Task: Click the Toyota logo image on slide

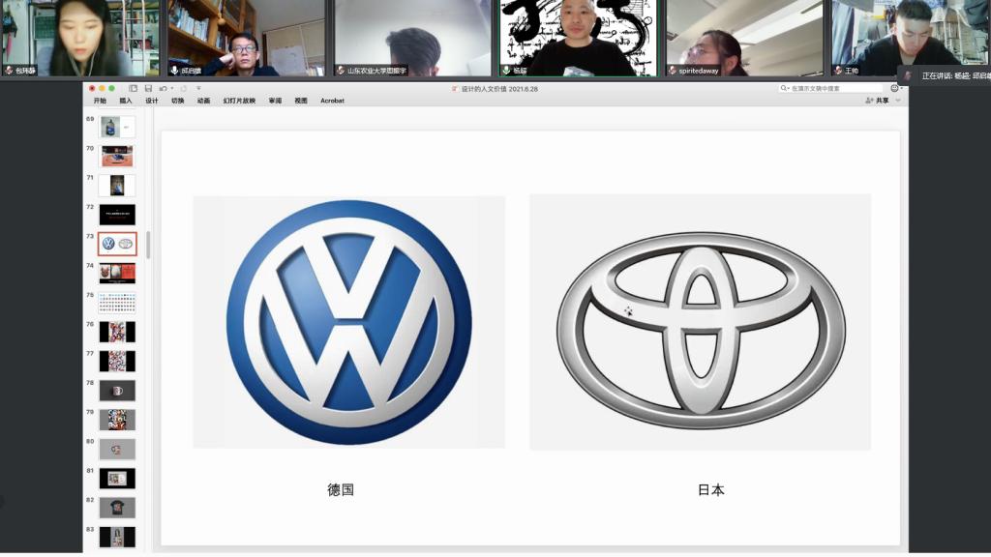Action: (x=700, y=322)
